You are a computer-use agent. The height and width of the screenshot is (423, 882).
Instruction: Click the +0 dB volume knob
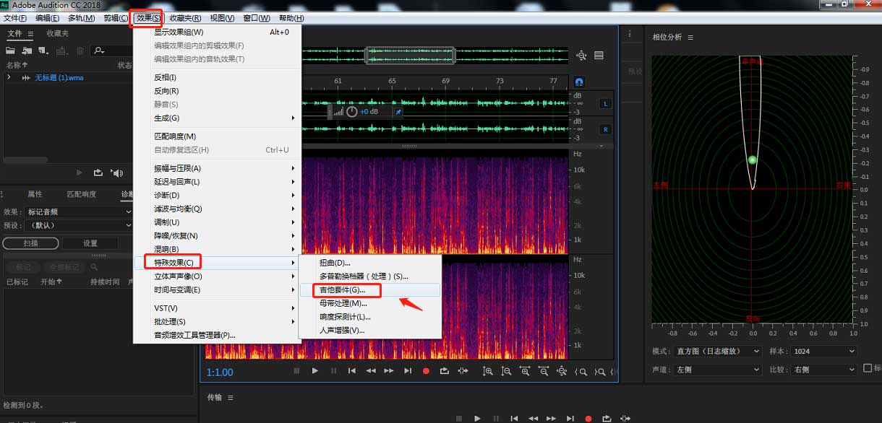point(352,112)
